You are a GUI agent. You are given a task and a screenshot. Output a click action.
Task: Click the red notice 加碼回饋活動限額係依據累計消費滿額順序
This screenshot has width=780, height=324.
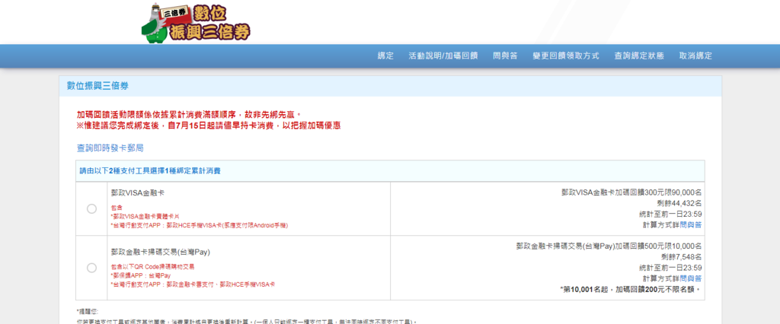click(x=189, y=115)
